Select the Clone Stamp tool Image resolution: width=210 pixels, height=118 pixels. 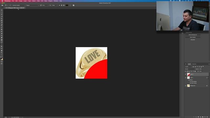[x=2, y=29]
